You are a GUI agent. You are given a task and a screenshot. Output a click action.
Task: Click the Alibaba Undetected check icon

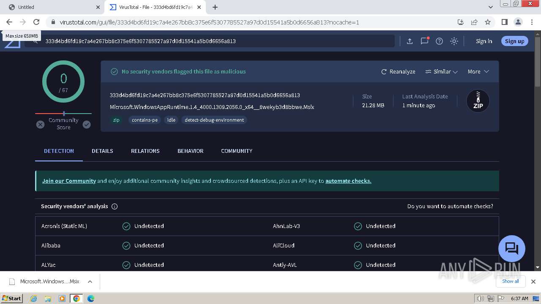[126, 245]
